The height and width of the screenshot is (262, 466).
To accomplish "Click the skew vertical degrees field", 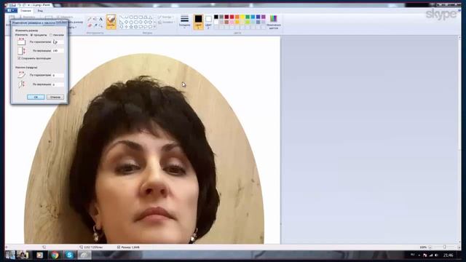I will [x=58, y=84].
